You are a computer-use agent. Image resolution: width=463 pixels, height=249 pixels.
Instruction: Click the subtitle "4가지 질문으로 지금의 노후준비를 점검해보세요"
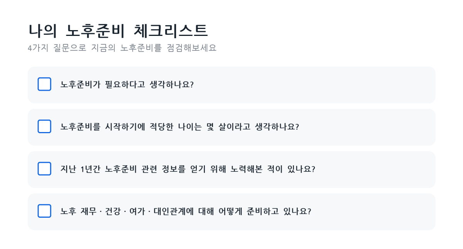pos(122,48)
